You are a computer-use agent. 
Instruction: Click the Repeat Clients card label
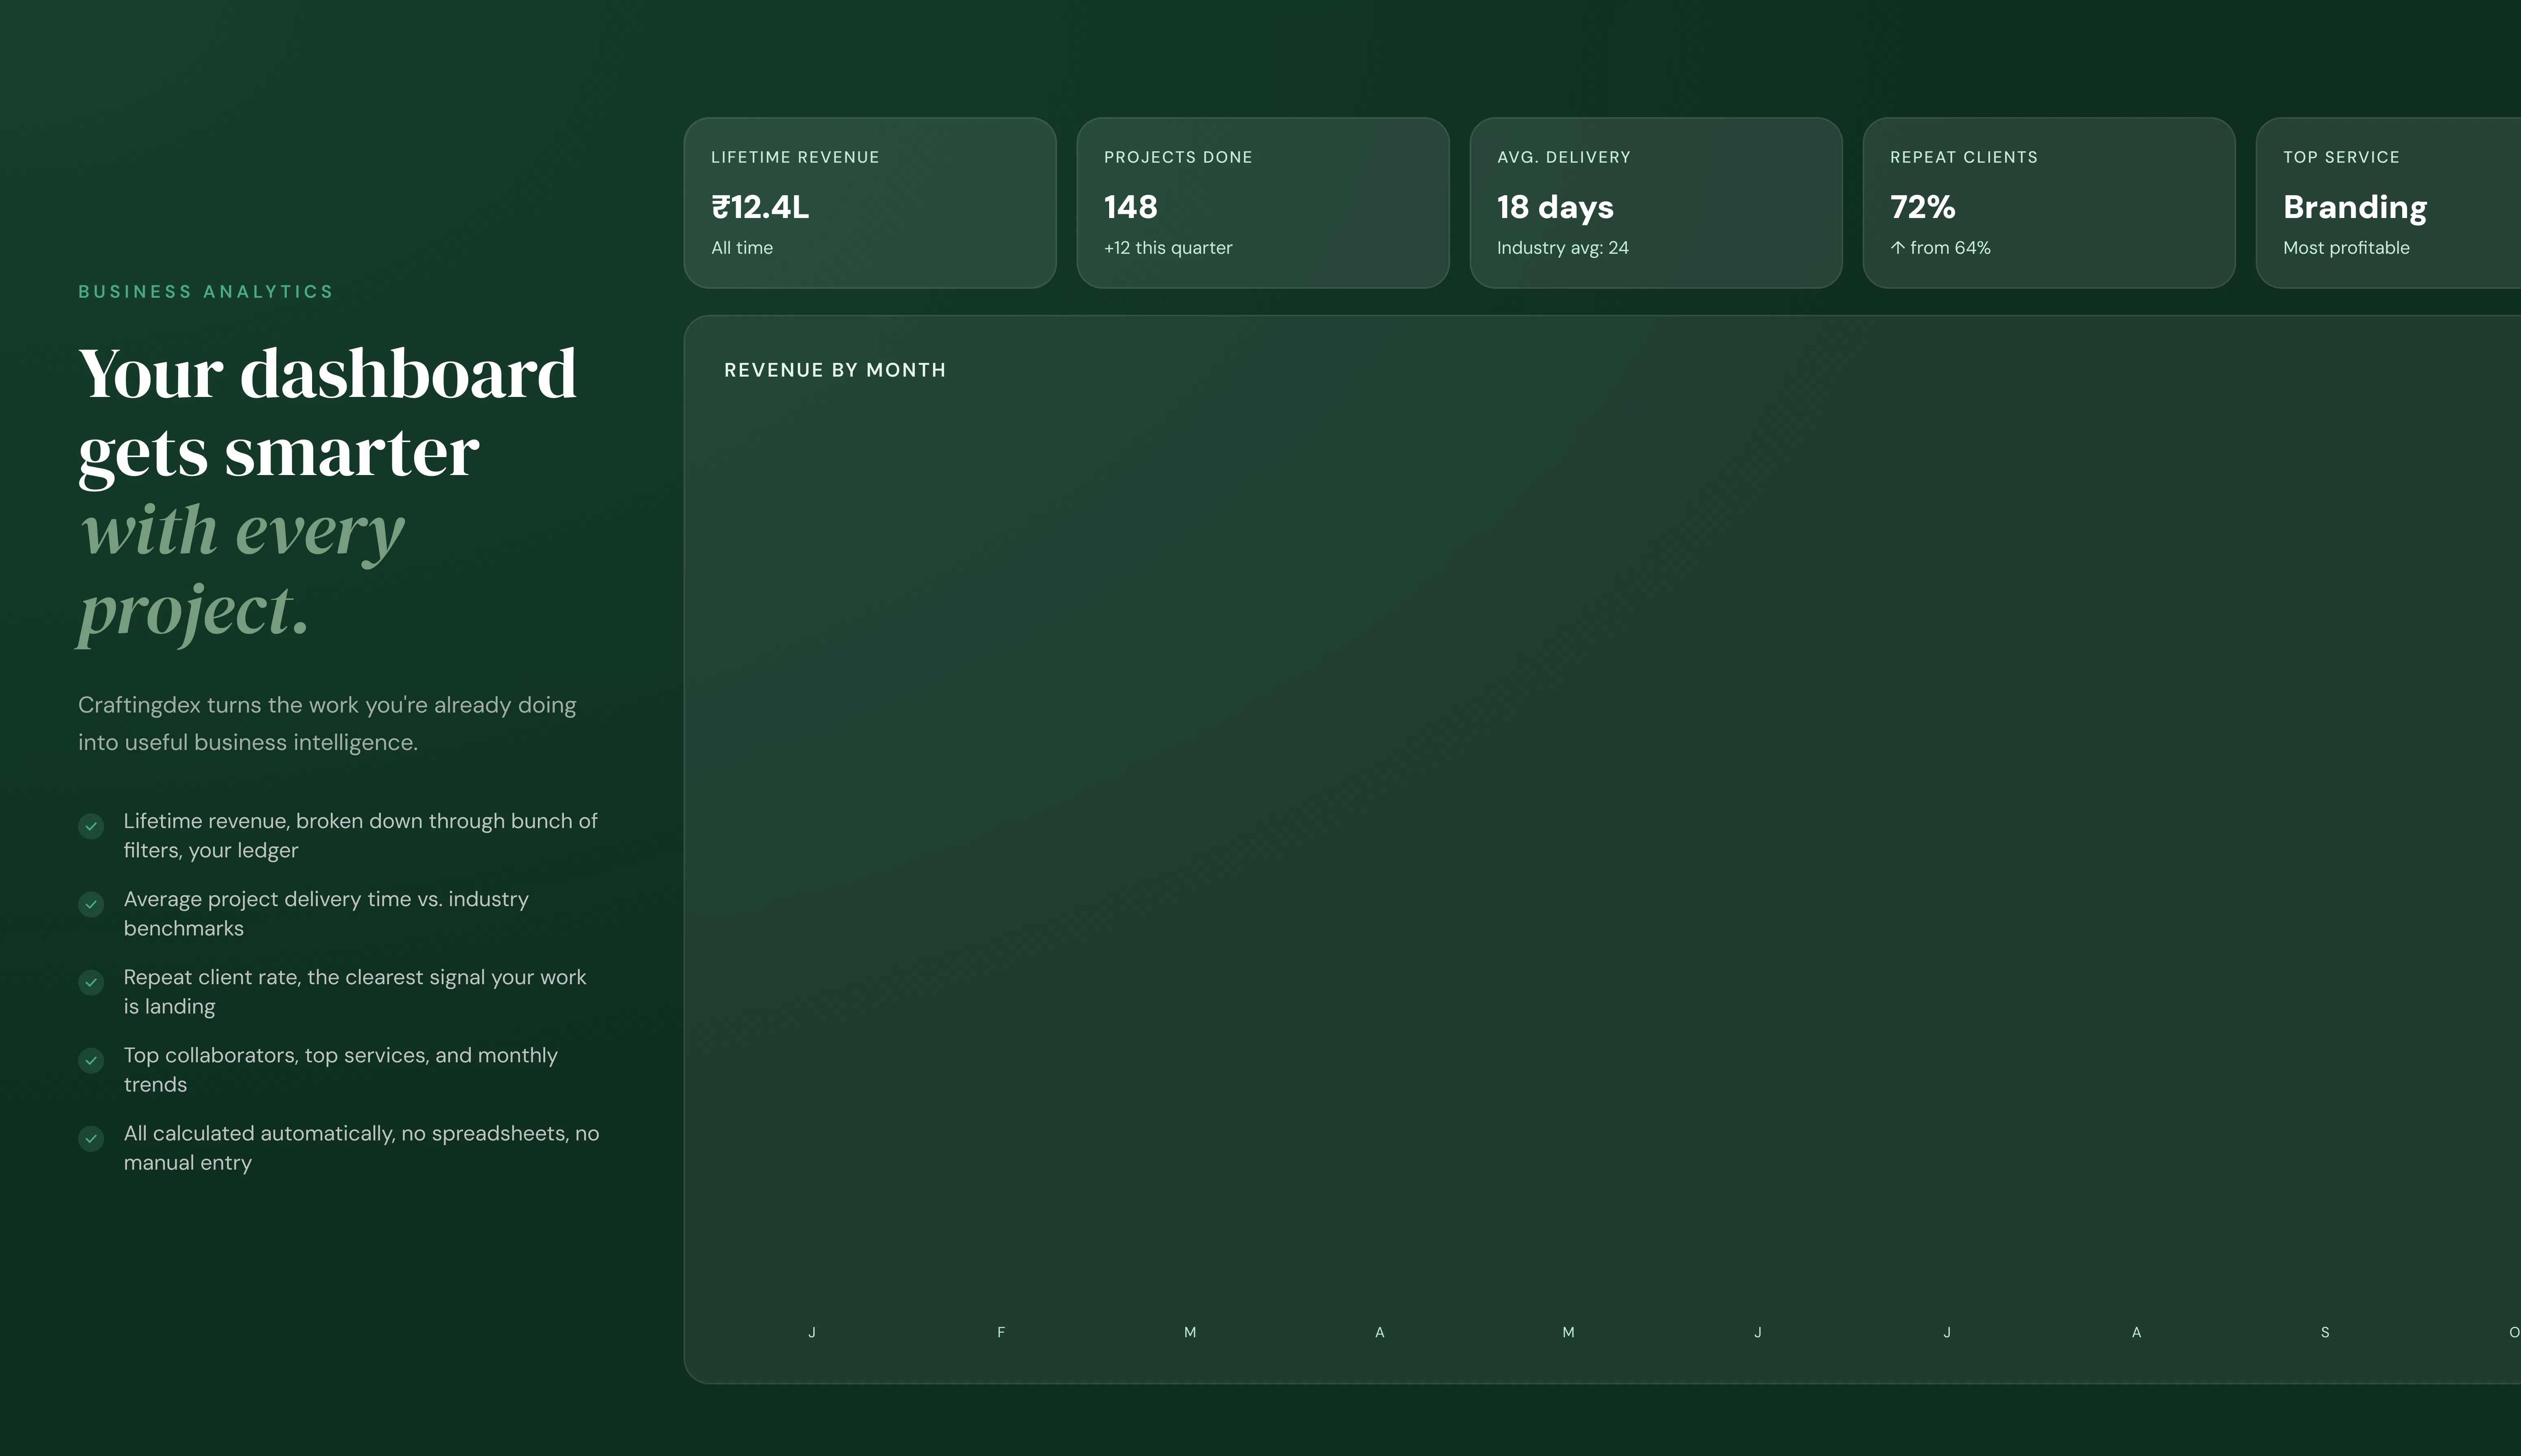(1963, 157)
